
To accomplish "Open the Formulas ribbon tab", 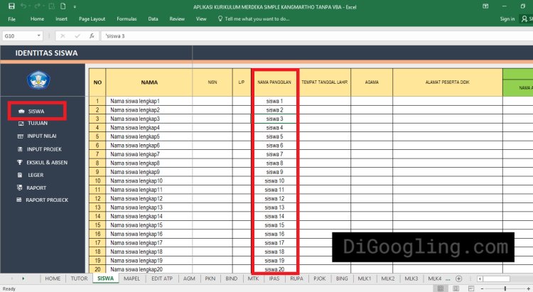I will [126, 19].
